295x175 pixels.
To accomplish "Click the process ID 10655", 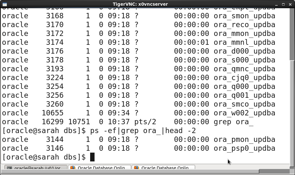I will coord(53,113).
